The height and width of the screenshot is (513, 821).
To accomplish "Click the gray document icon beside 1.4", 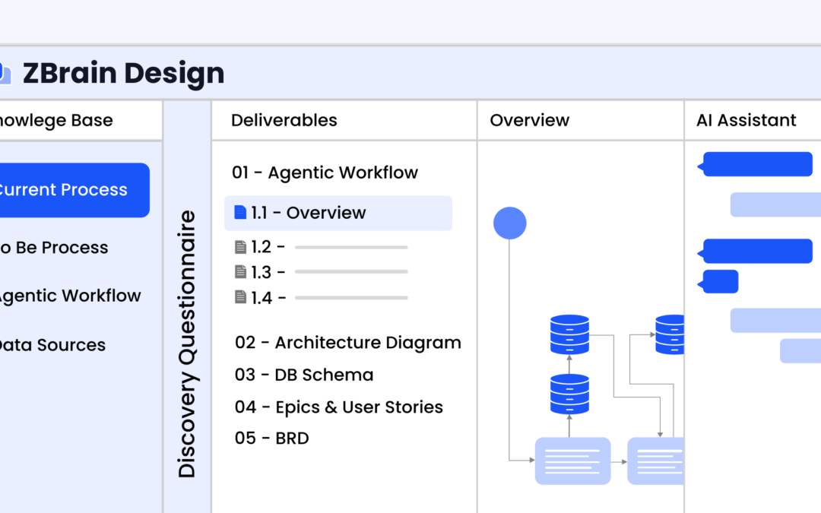I will [x=240, y=297].
